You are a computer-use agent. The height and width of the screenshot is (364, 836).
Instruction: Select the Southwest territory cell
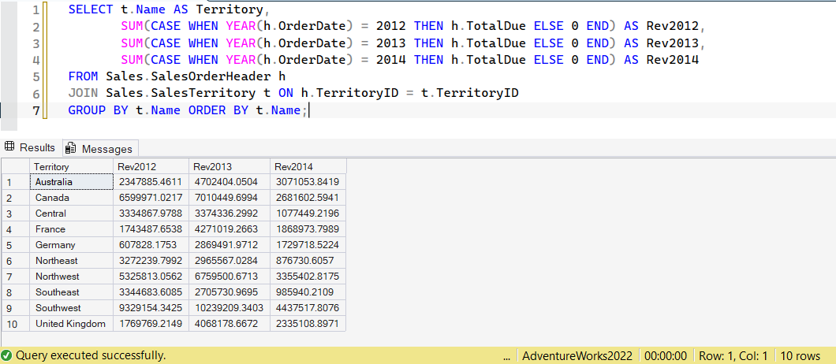coord(71,308)
